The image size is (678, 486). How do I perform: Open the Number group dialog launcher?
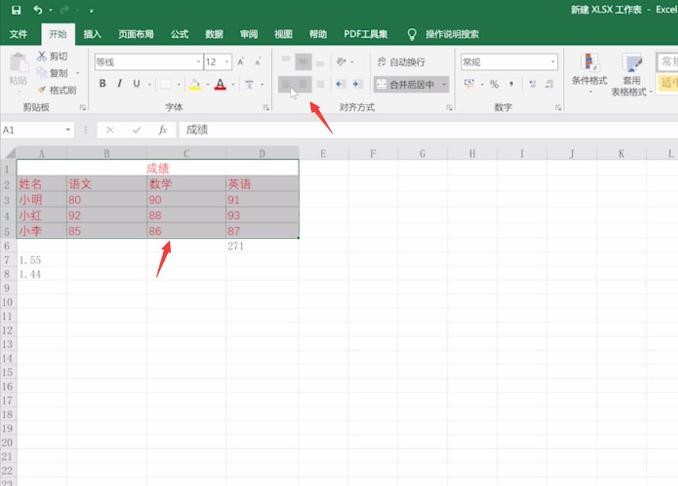tap(558, 107)
